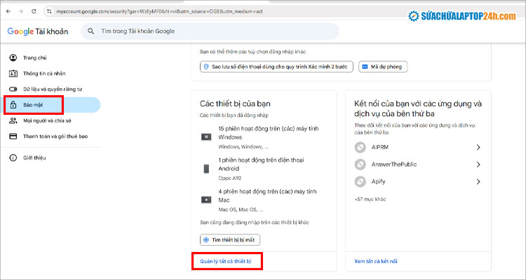This screenshot has height=280, width=526.
Task: Click the Android phone device icon
Action: click(207, 169)
